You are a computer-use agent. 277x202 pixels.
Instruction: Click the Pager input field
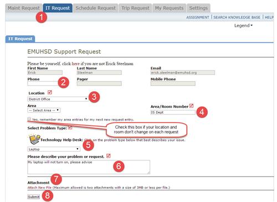coord(99,84)
